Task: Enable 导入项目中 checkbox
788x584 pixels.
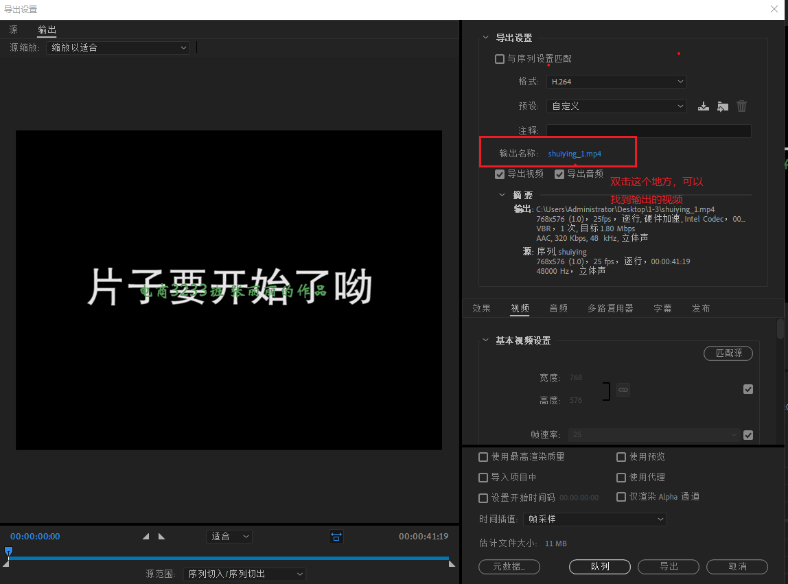Action: 483,478
